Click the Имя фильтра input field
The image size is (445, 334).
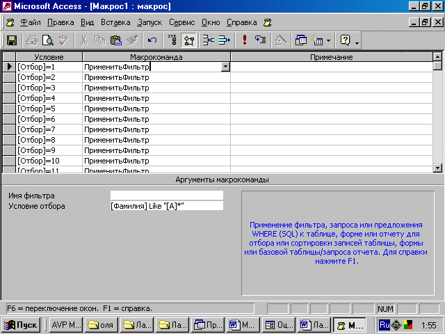click(167, 196)
